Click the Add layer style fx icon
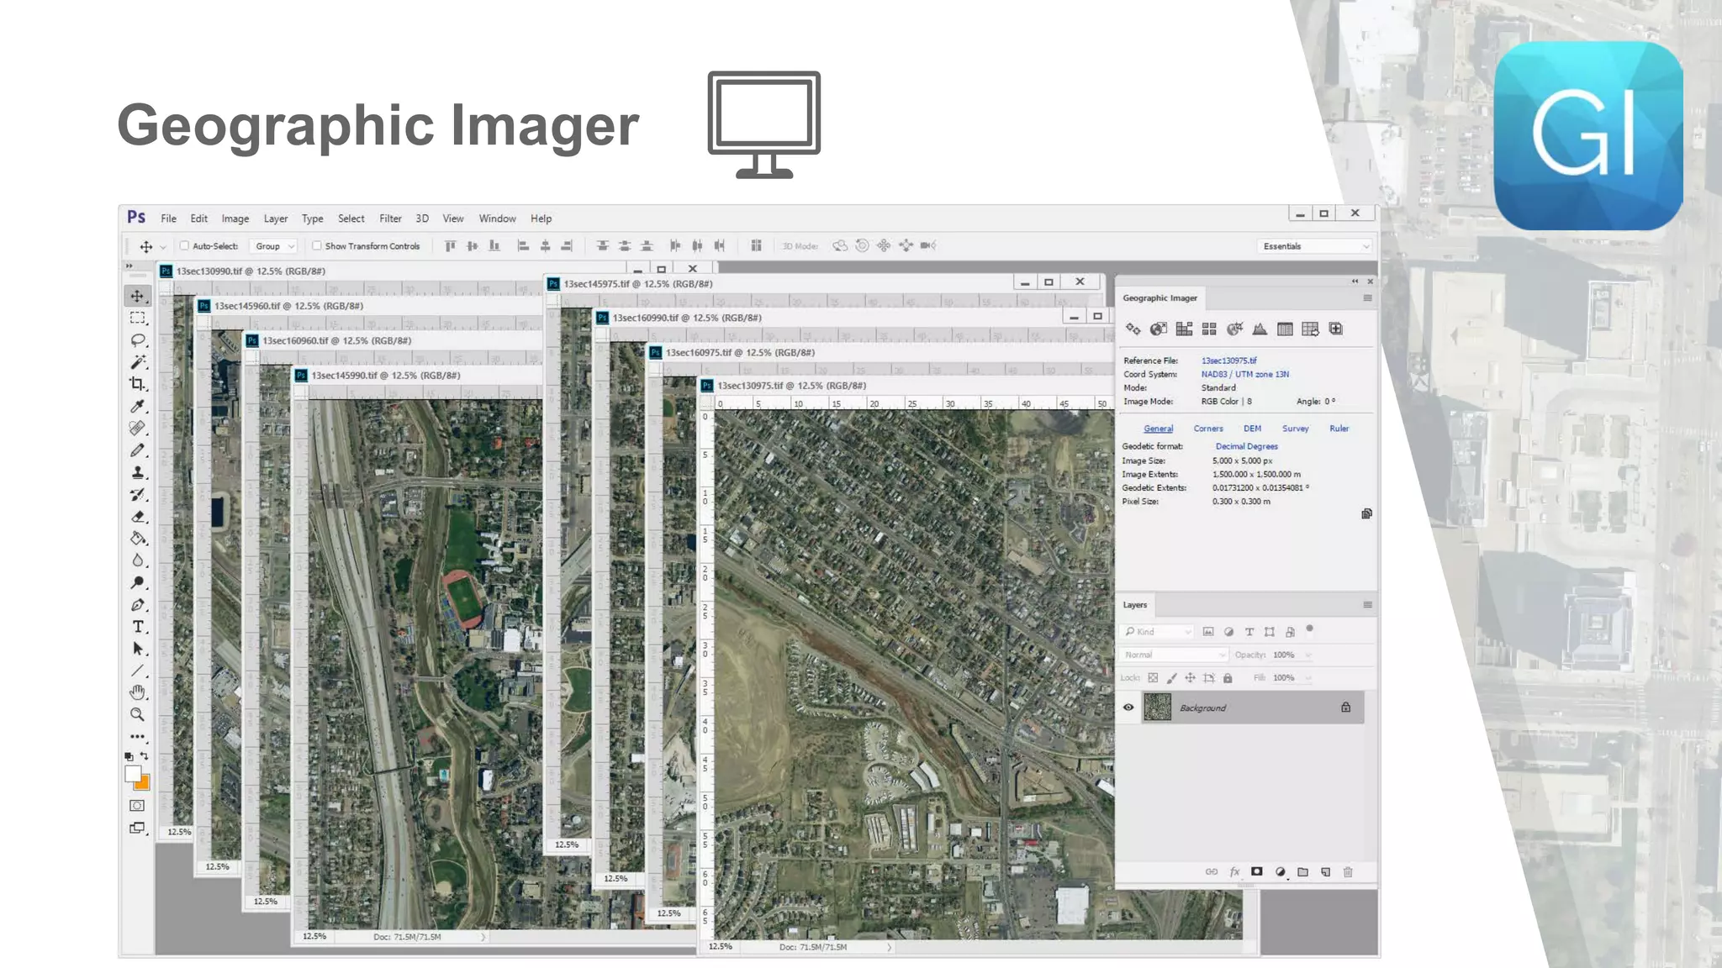This screenshot has width=1722, height=968. click(1234, 872)
